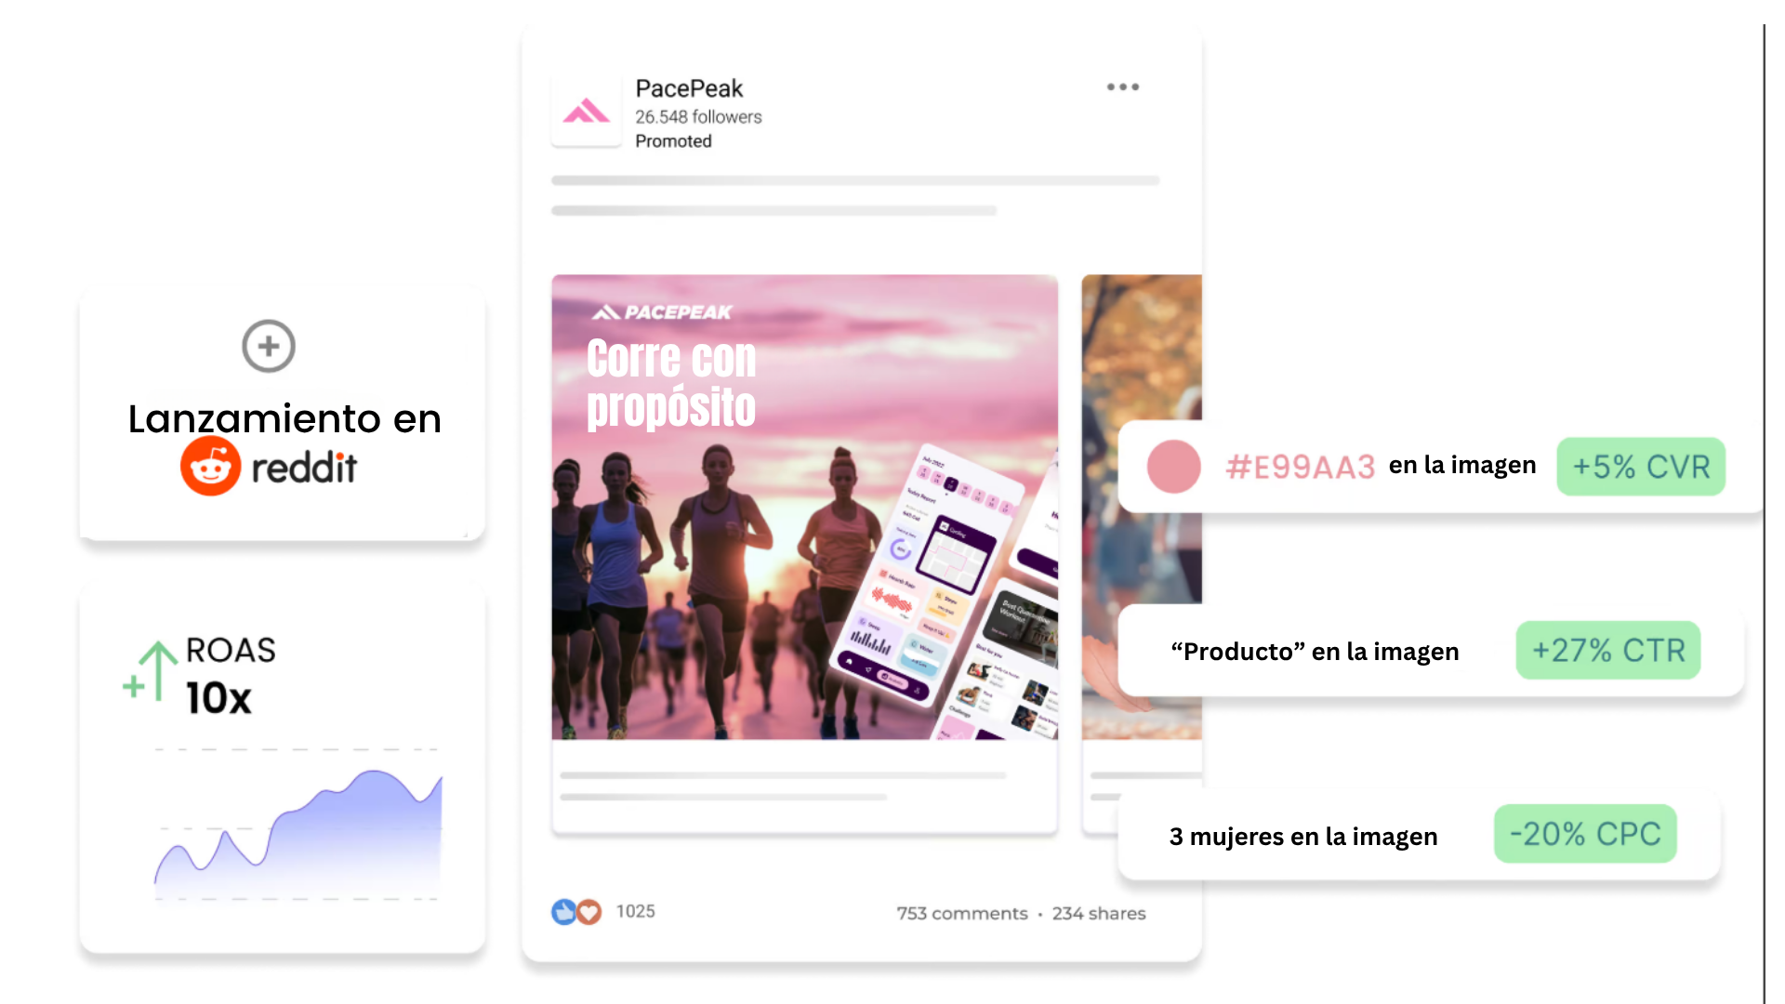Click the +27% CTR green badge
This screenshot has width=1785, height=1004.
tap(1608, 650)
